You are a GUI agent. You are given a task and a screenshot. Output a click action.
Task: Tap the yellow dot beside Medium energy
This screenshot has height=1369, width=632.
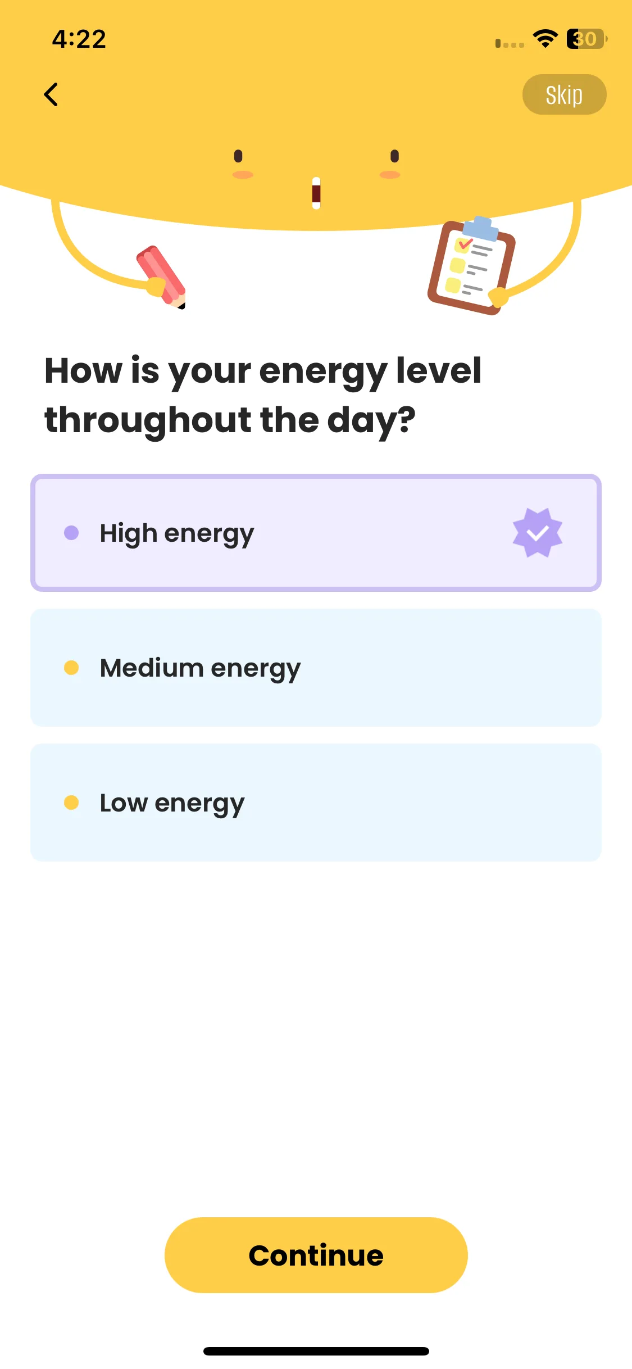[x=71, y=668]
